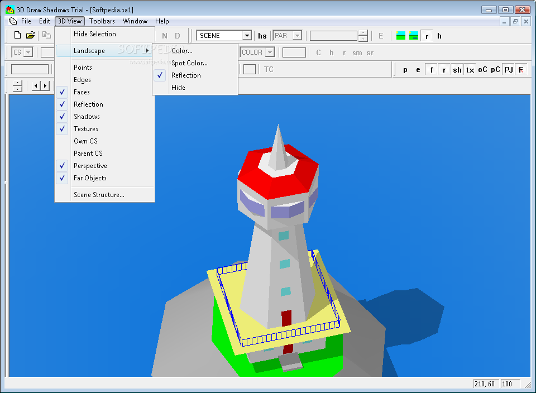This screenshot has height=393, width=536.
Task: Click the input field next to COLOR dropdown
Action: click(294, 52)
